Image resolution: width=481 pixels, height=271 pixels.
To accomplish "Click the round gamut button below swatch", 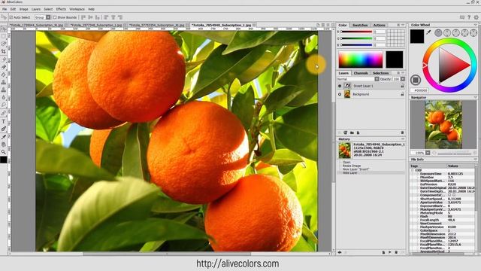I will click(x=416, y=81).
